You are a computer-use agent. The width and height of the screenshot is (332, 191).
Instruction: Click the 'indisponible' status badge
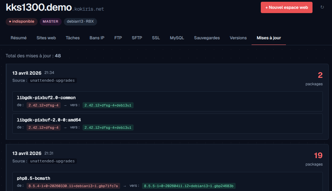22,22
